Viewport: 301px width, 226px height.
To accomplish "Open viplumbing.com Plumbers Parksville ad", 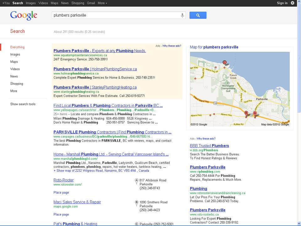I will click(208, 167).
